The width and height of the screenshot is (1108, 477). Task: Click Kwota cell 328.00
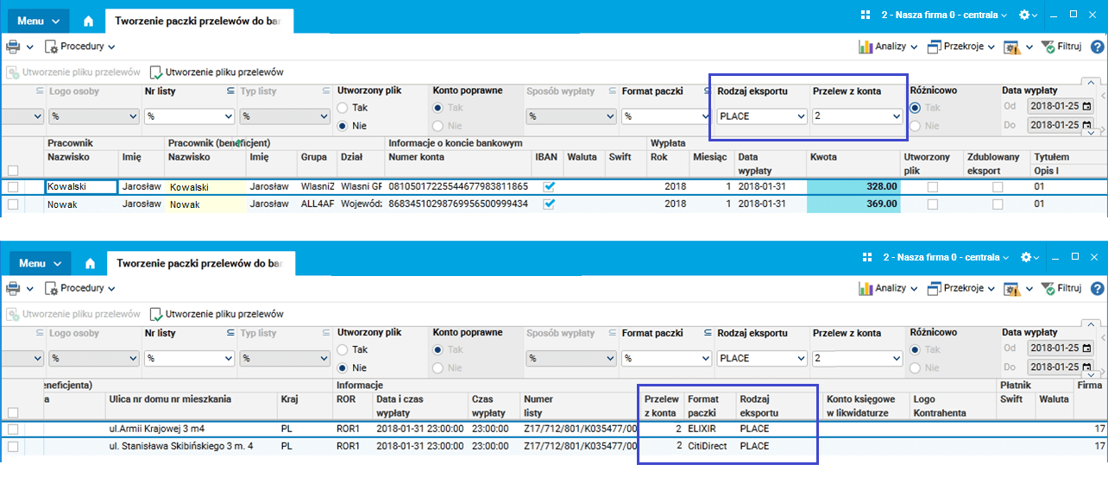pyautogui.click(x=853, y=186)
